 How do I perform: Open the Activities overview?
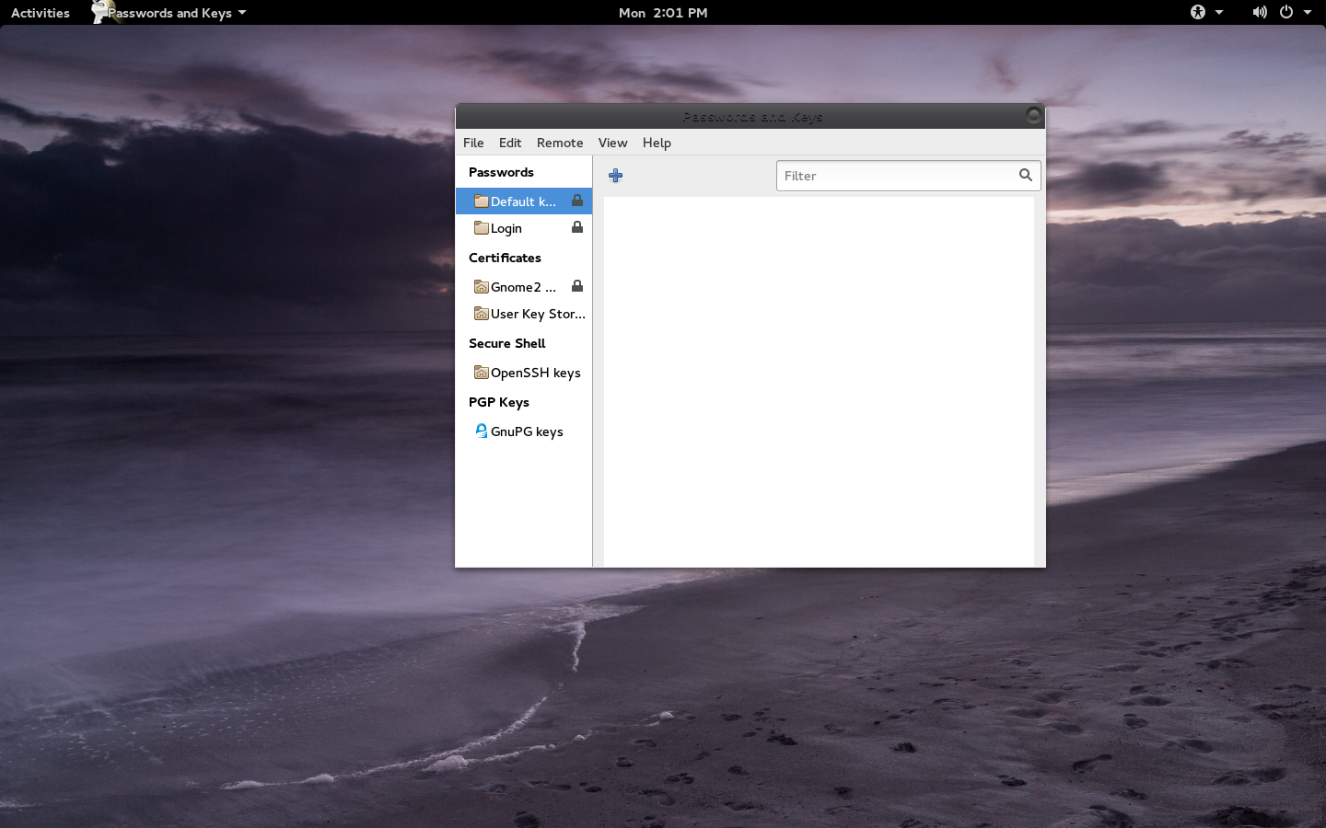coord(41,12)
